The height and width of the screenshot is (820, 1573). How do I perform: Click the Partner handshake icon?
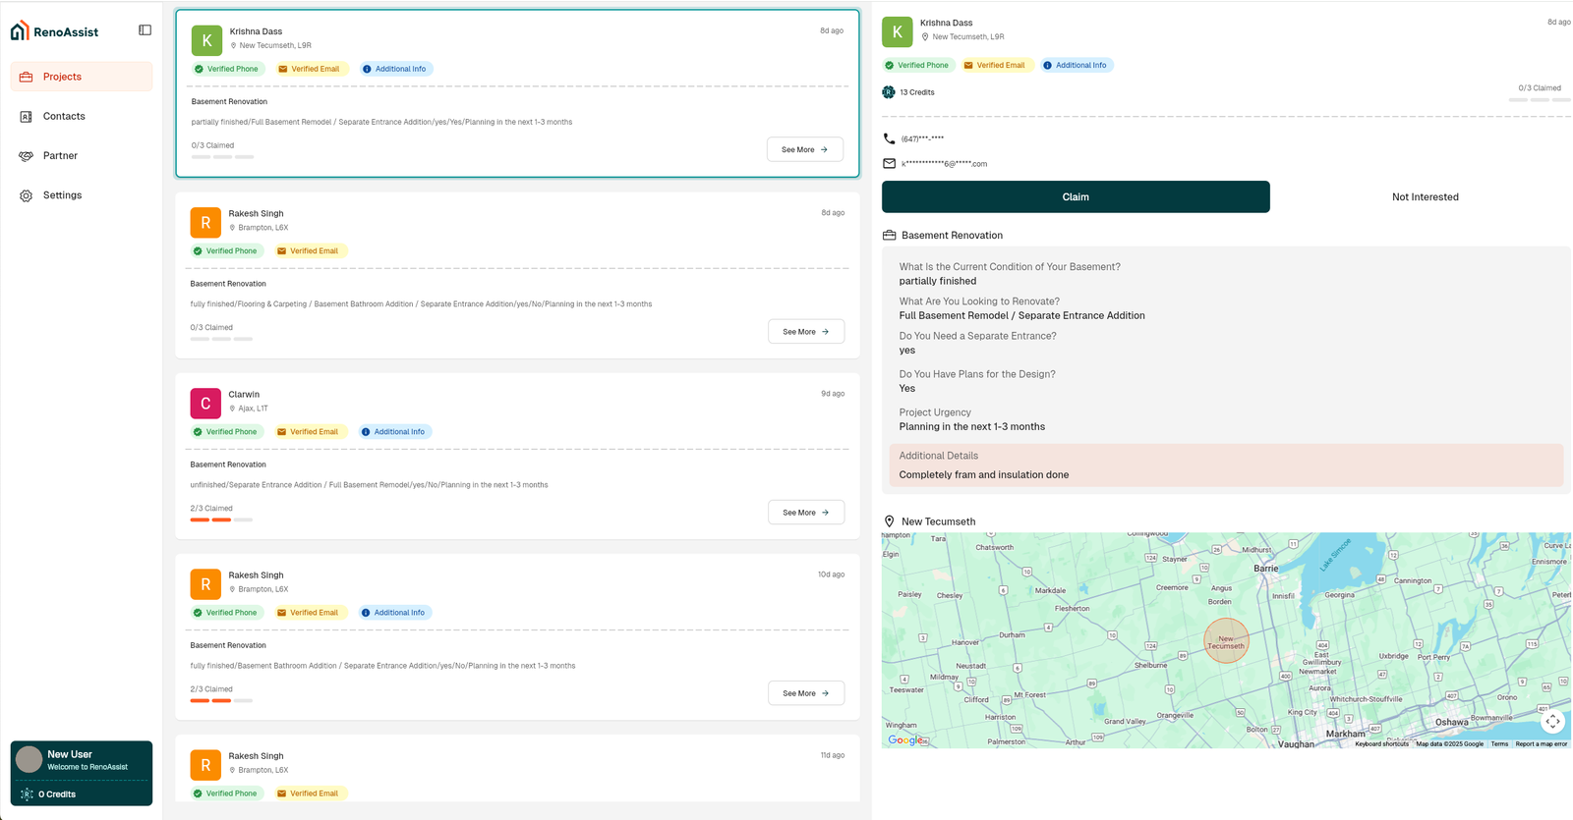[x=27, y=156]
